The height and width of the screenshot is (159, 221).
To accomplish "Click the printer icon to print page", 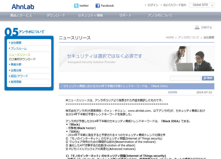I will pyautogui.click(x=197, y=27).
